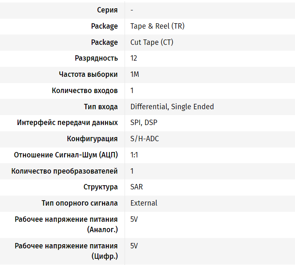This screenshot has height=265, width=295.
Task: Select the 'External' reference type value
Action: (144, 204)
